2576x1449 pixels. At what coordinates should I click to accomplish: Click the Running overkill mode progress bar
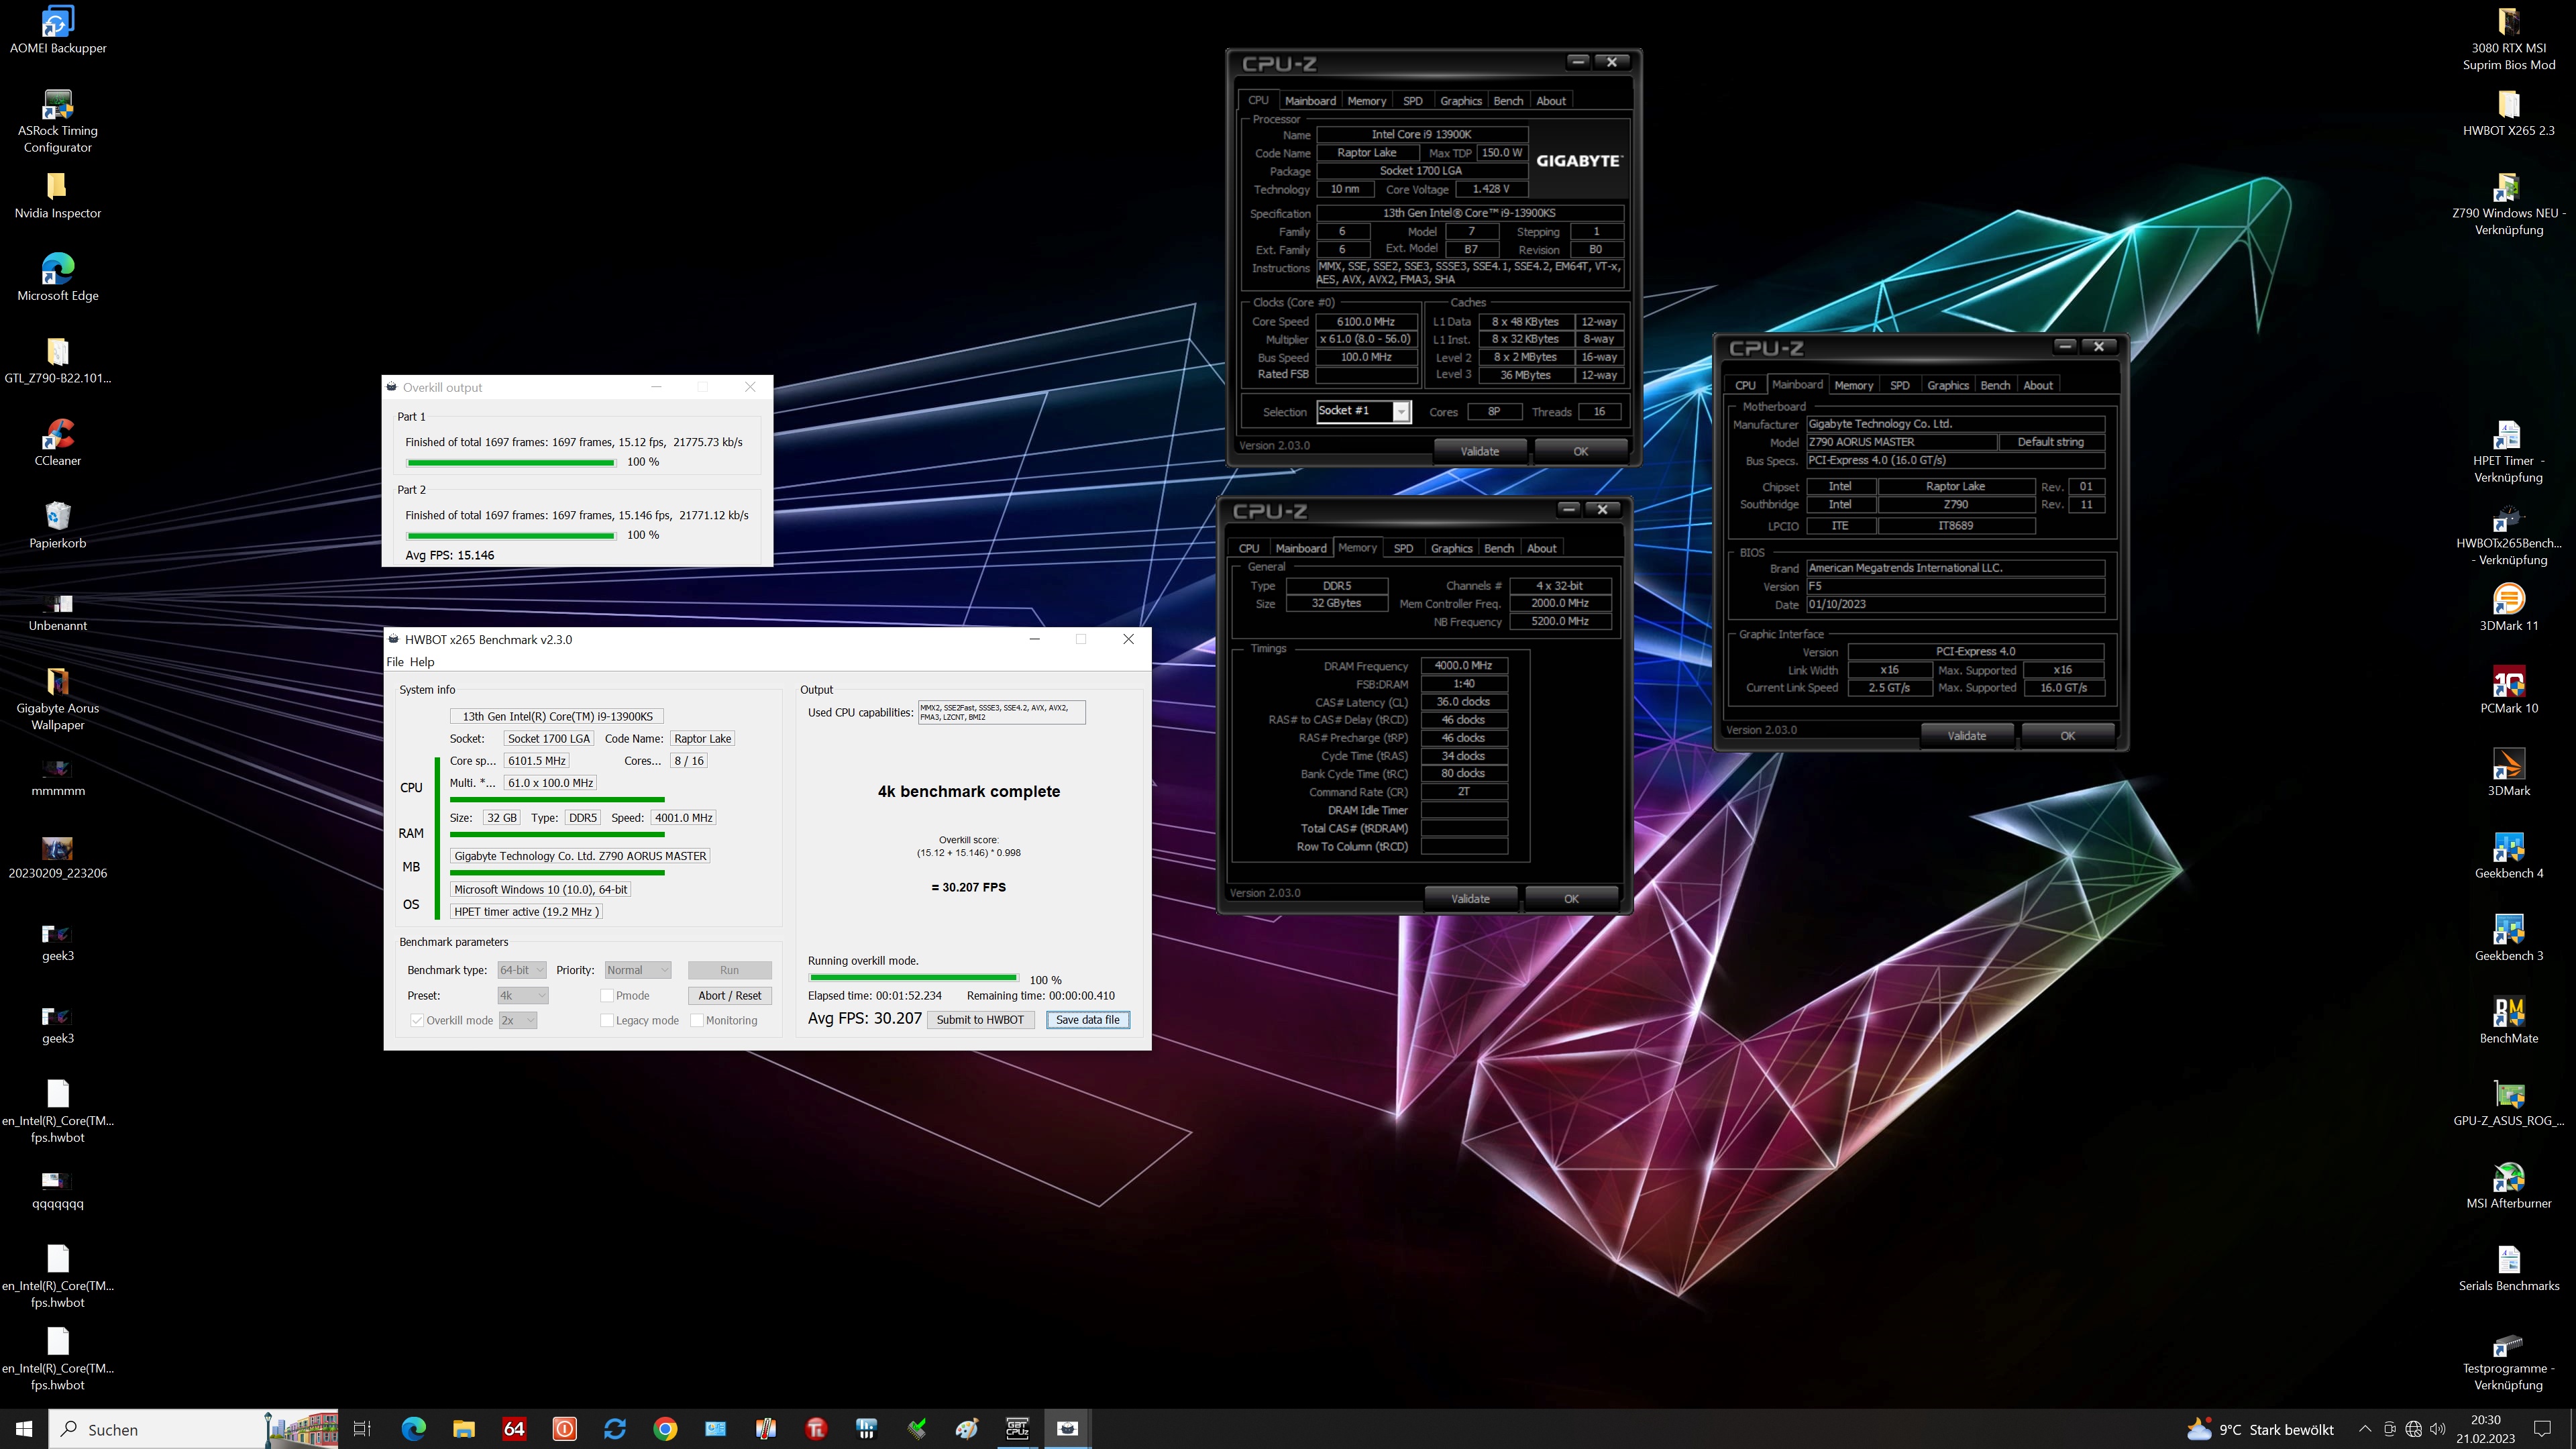914,978
